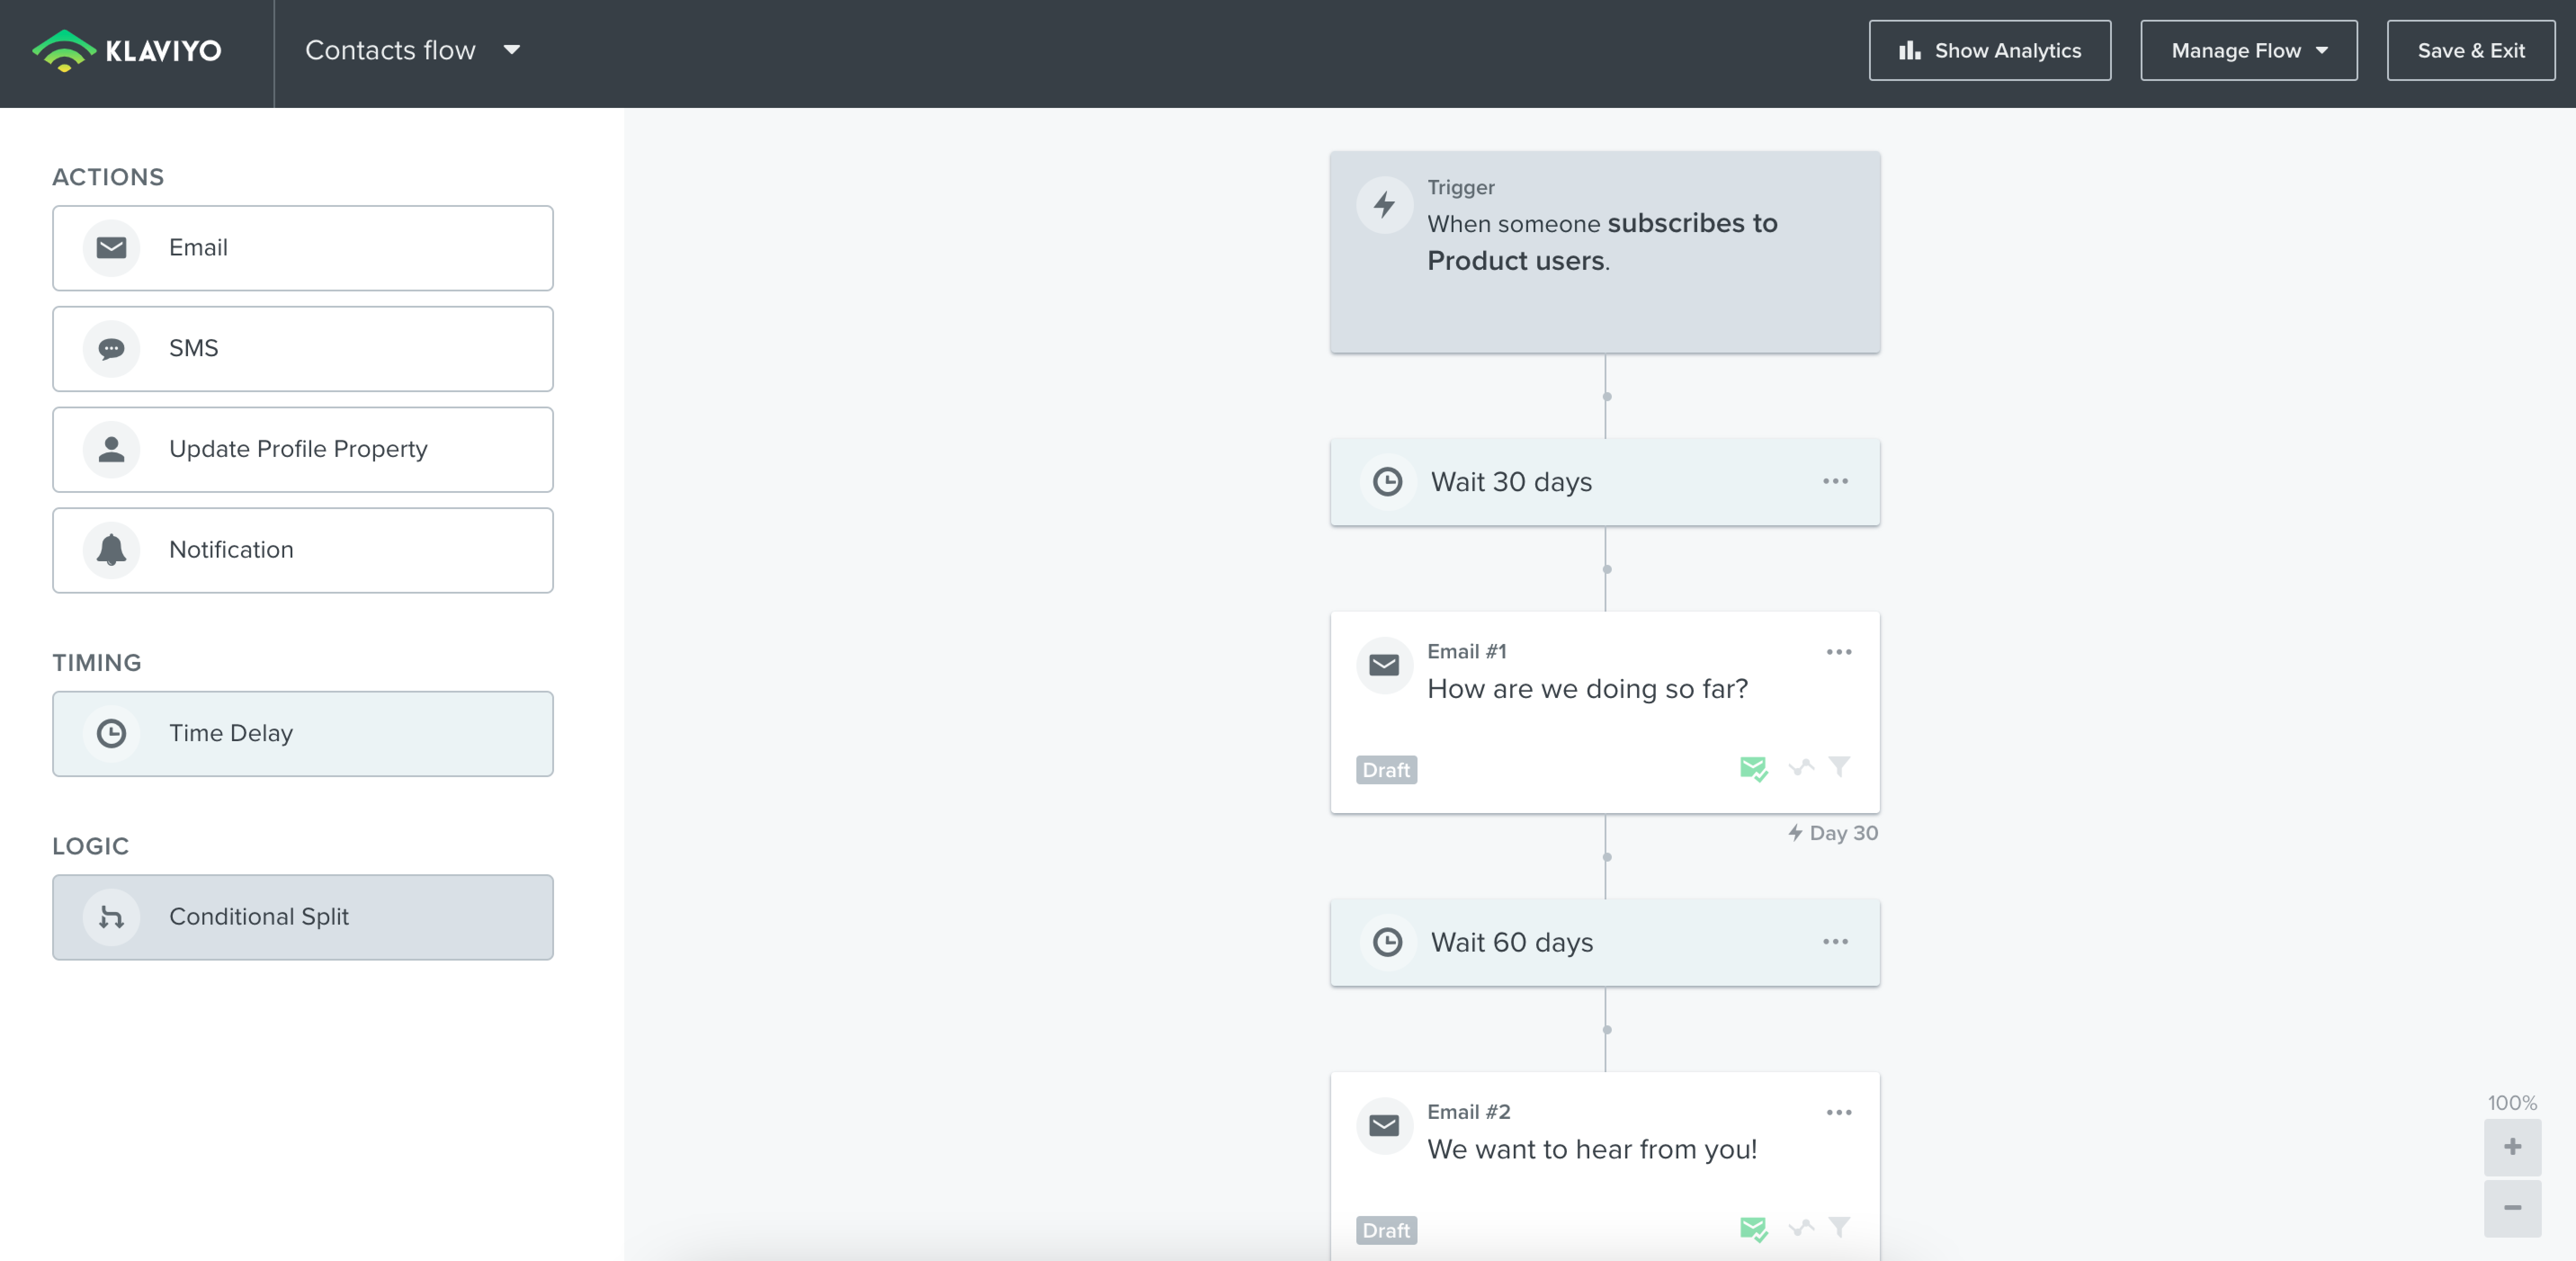Select the Conditional Split branch icon
This screenshot has width=2576, height=1261.
point(111,917)
